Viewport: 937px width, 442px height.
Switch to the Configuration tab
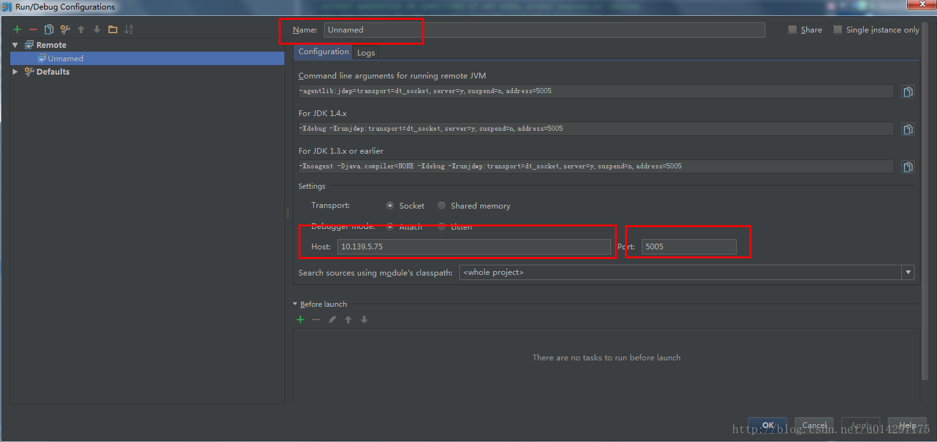(x=323, y=52)
